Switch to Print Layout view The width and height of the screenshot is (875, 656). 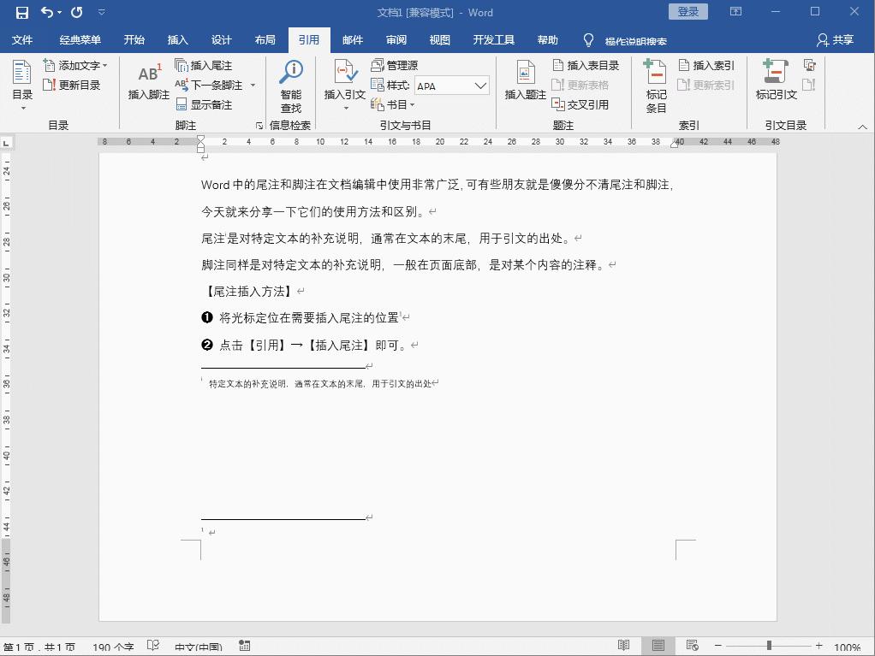tap(658, 646)
